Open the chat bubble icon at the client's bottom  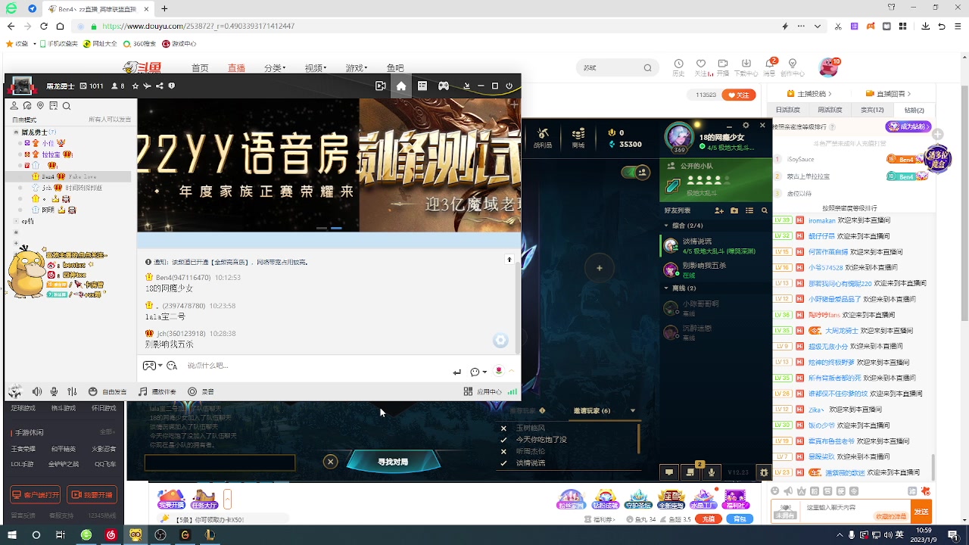click(x=669, y=472)
